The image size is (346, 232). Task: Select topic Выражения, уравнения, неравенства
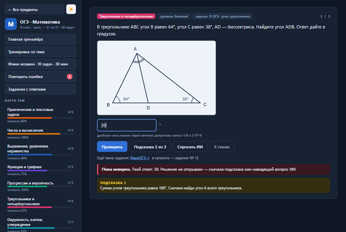pyautogui.click(x=40, y=152)
